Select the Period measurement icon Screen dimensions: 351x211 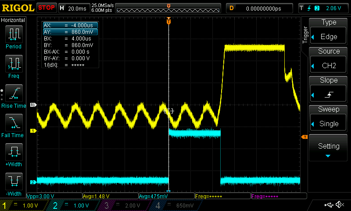[x=14, y=34]
